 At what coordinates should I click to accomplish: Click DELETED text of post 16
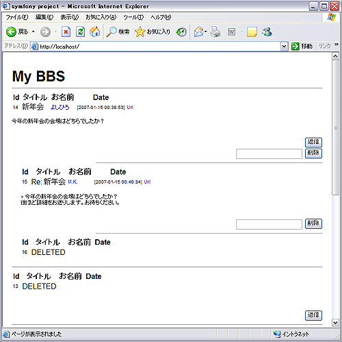49,252
